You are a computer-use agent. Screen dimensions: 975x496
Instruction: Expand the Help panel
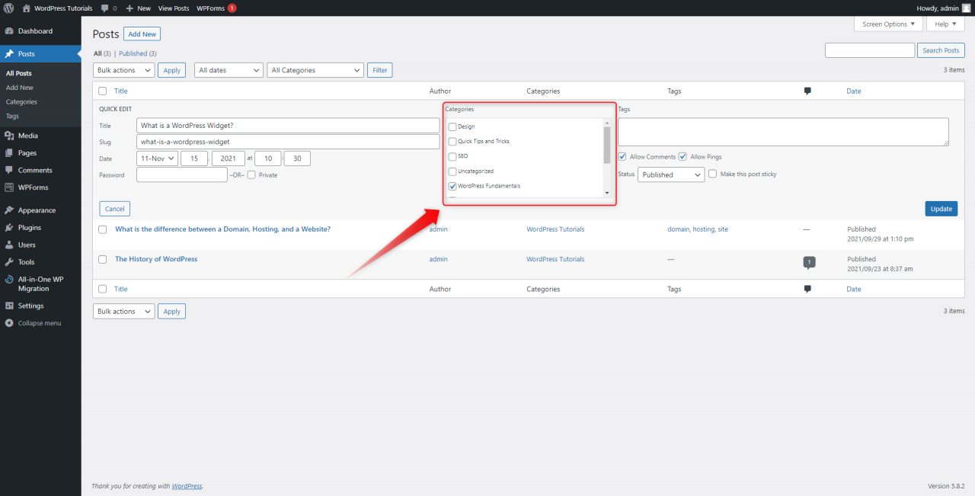pyautogui.click(x=945, y=24)
